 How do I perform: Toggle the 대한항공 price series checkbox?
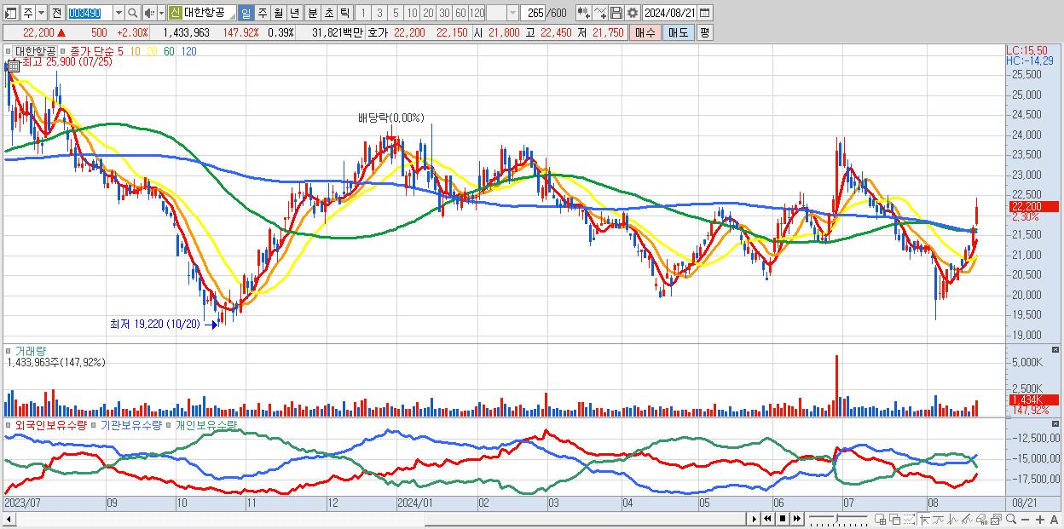pyautogui.click(x=9, y=51)
